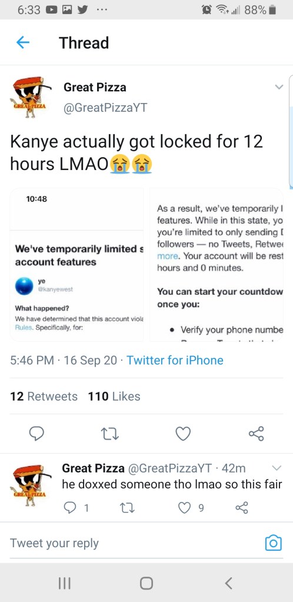Tap Android recent apps navigation button
The image size is (293, 602).
(x=65, y=584)
